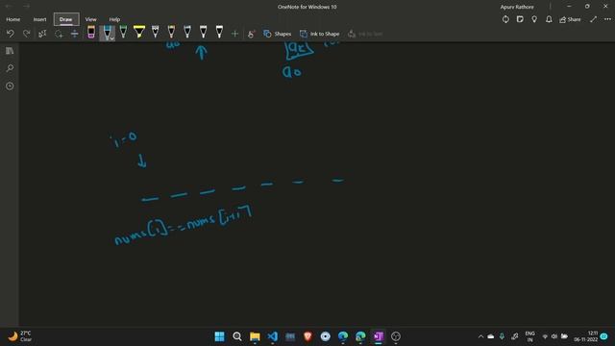Open Visual Studio Code from taskbar
Screen dimensions: 615x346
coord(272,336)
